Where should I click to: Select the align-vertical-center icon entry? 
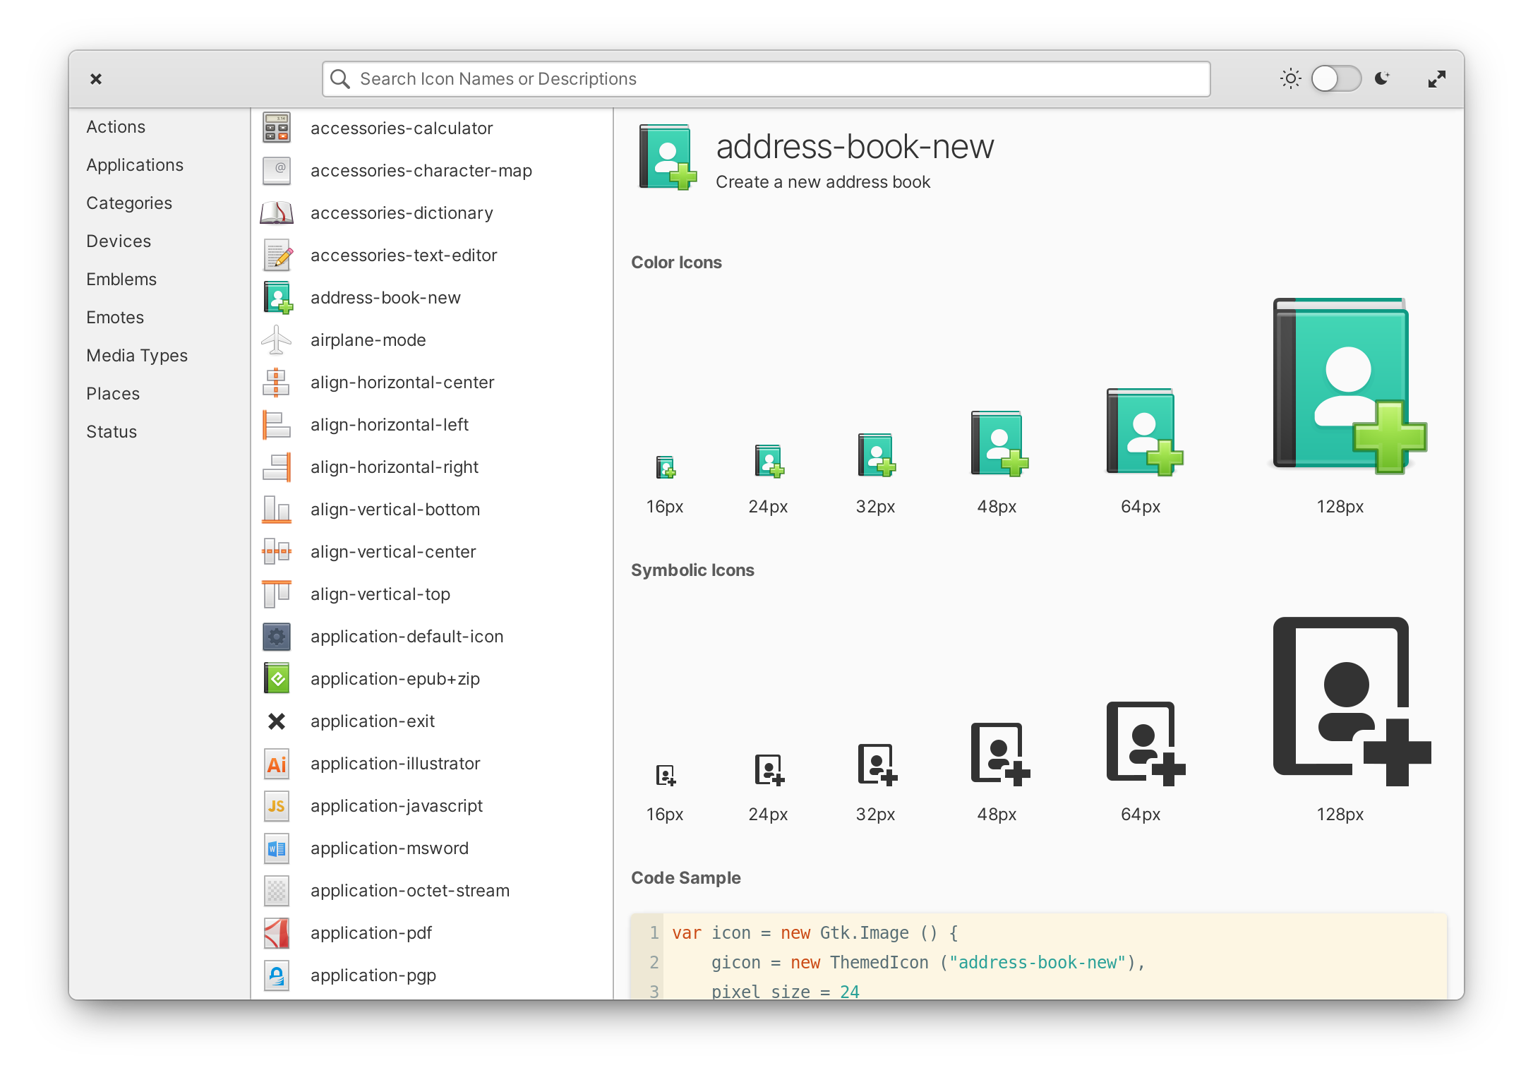point(392,552)
